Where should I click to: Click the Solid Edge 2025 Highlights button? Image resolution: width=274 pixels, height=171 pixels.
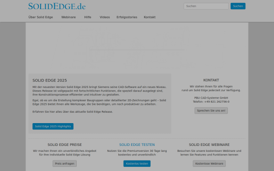pyautogui.click(x=53, y=126)
